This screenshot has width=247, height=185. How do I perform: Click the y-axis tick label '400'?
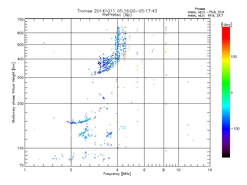click(x=20, y=59)
